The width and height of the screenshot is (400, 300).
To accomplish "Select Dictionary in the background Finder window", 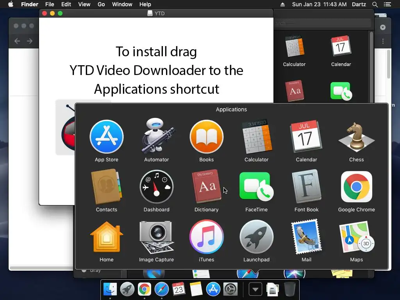I will click(x=295, y=91).
